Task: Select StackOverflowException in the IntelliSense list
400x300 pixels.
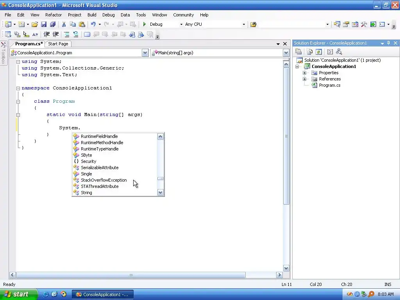Action: 104,180
